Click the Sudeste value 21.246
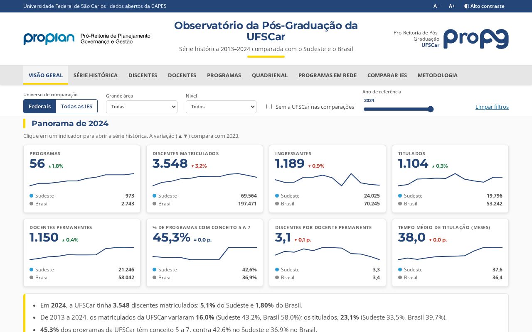 126,270
